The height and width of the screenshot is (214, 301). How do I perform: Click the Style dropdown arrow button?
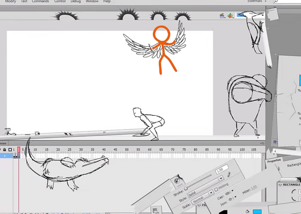click(221, 178)
